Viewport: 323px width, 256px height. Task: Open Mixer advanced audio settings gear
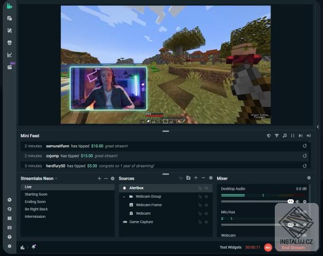(309, 178)
